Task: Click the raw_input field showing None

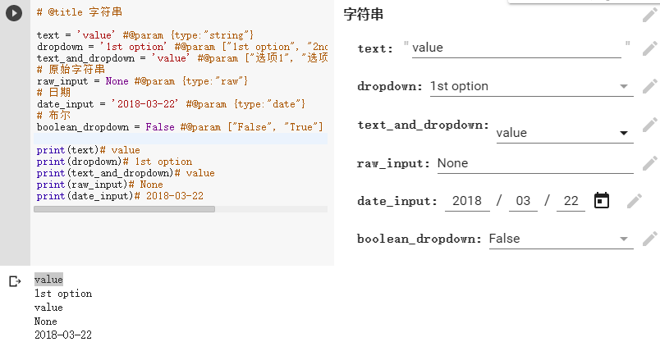Action: [x=535, y=164]
